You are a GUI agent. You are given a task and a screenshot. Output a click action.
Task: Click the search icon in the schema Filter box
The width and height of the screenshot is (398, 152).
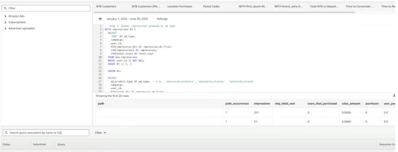tap(5, 8)
